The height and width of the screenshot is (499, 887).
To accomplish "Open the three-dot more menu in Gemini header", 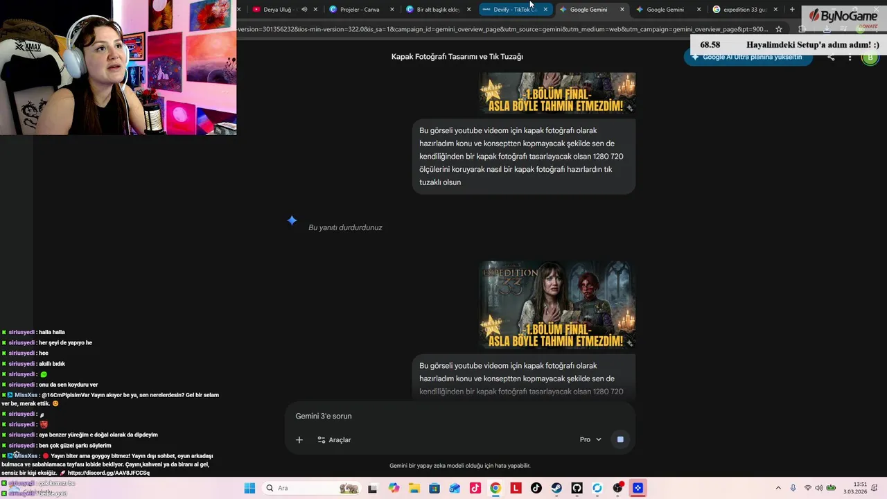I will (x=850, y=58).
